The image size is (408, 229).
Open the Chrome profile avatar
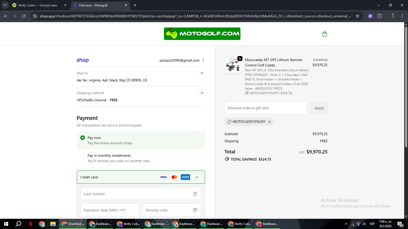(x=393, y=16)
